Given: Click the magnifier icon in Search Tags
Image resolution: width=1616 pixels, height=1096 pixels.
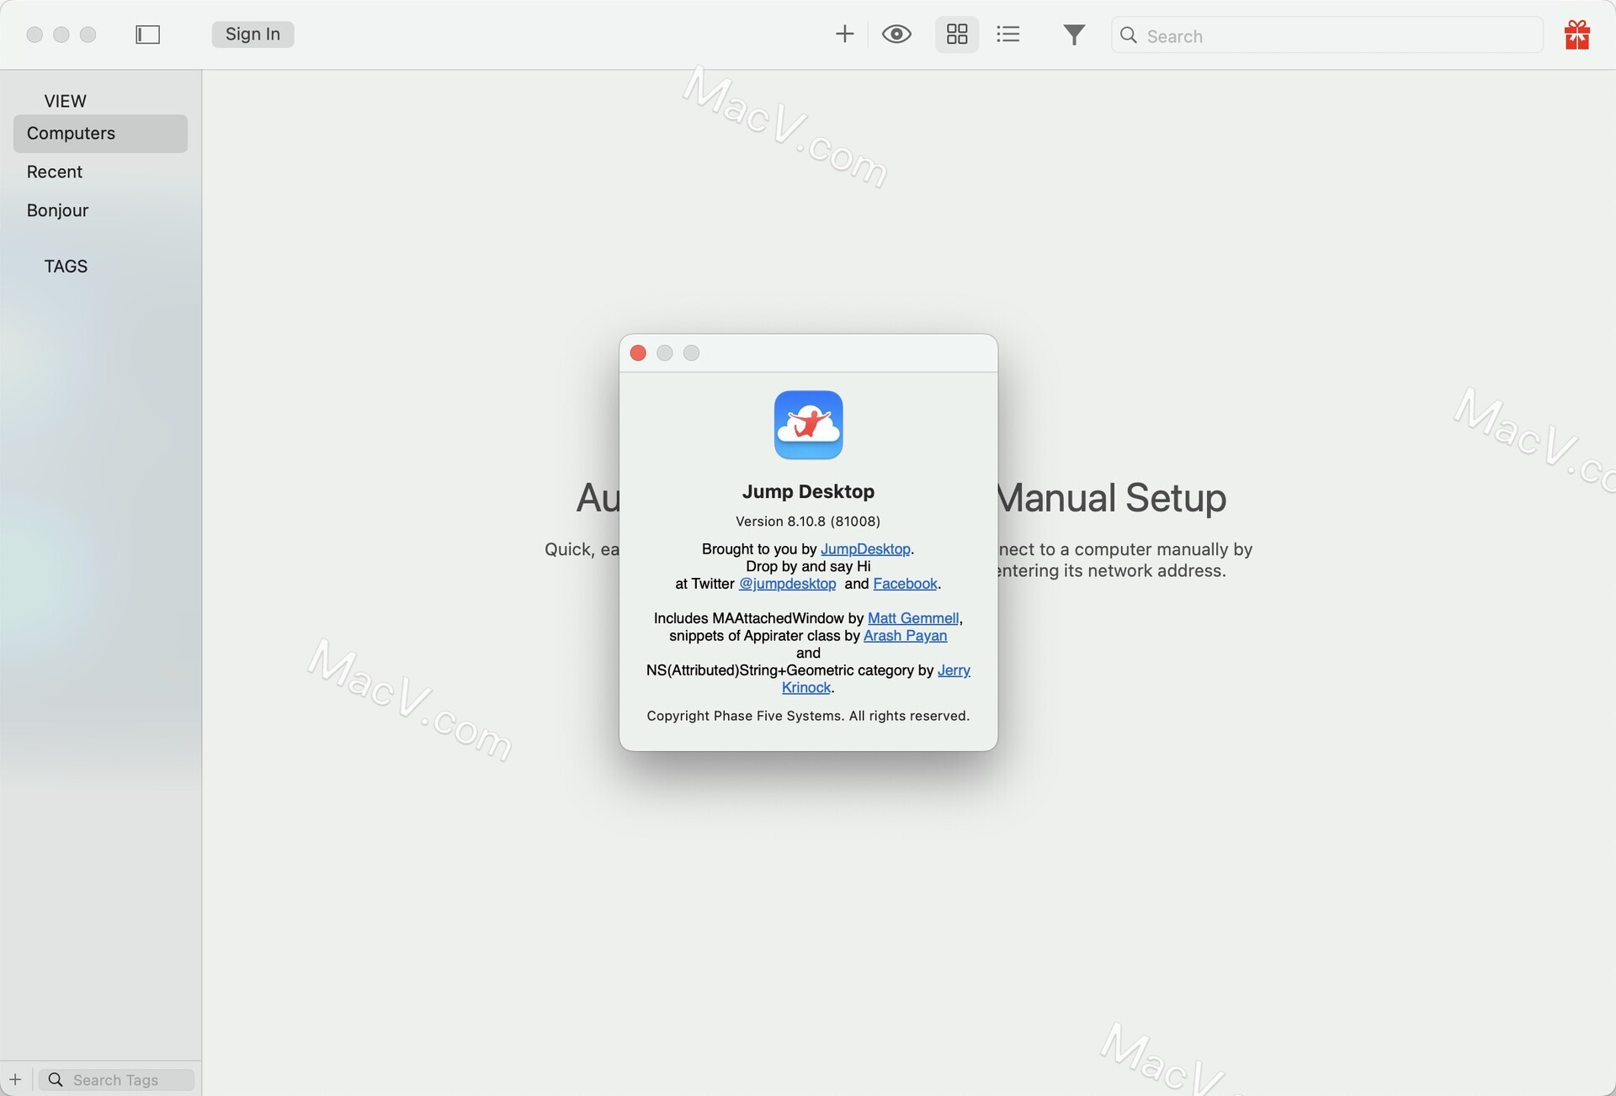Looking at the screenshot, I should 56,1079.
